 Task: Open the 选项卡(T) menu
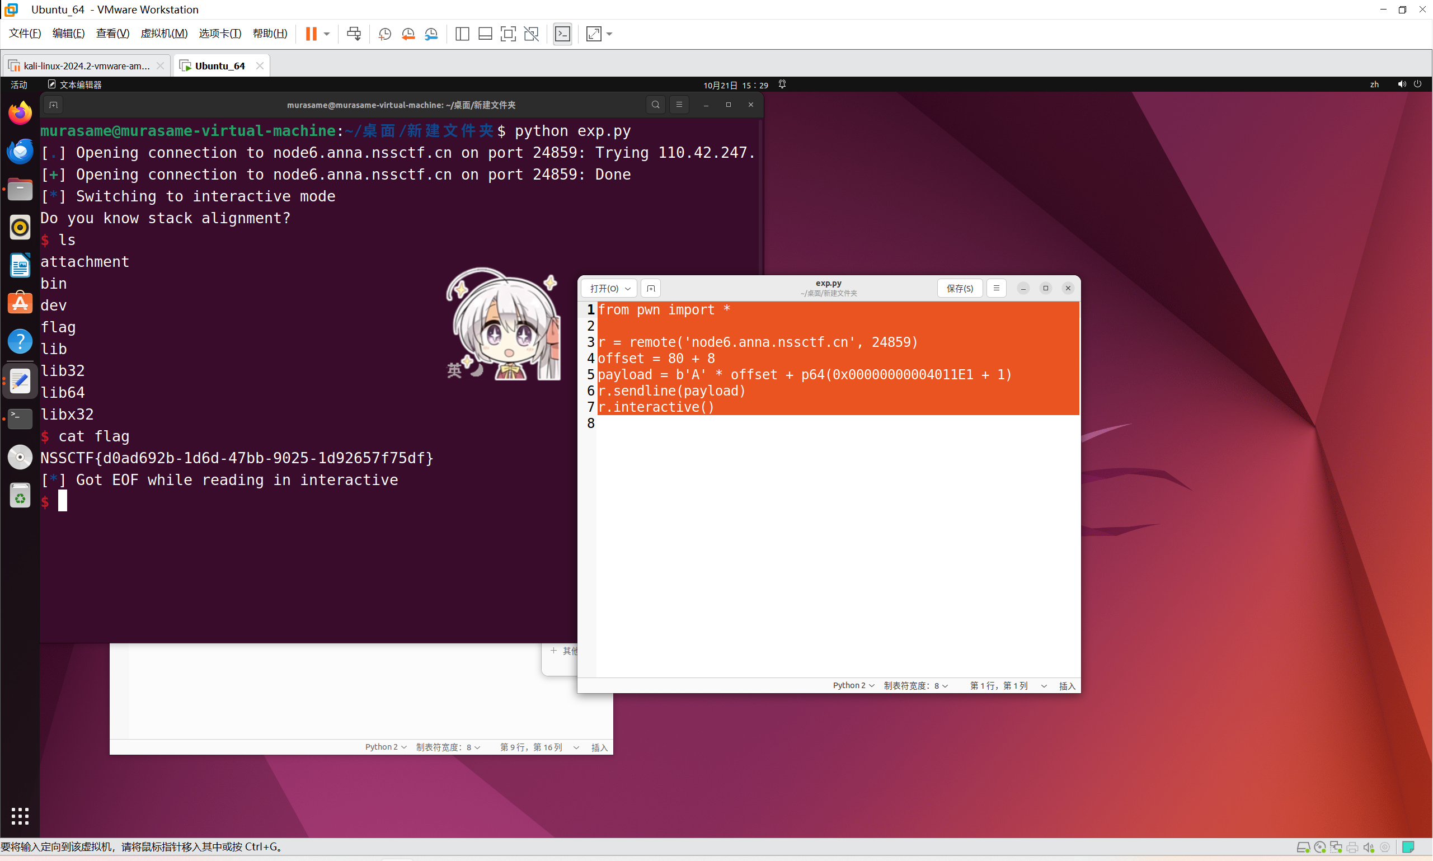(x=220, y=34)
